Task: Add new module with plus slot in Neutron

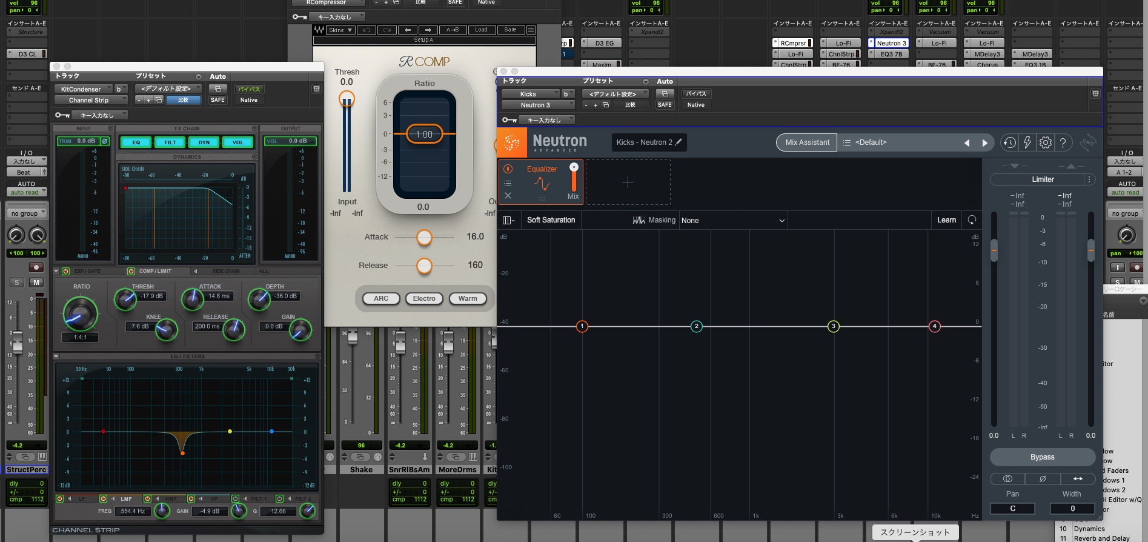Action: point(628,182)
